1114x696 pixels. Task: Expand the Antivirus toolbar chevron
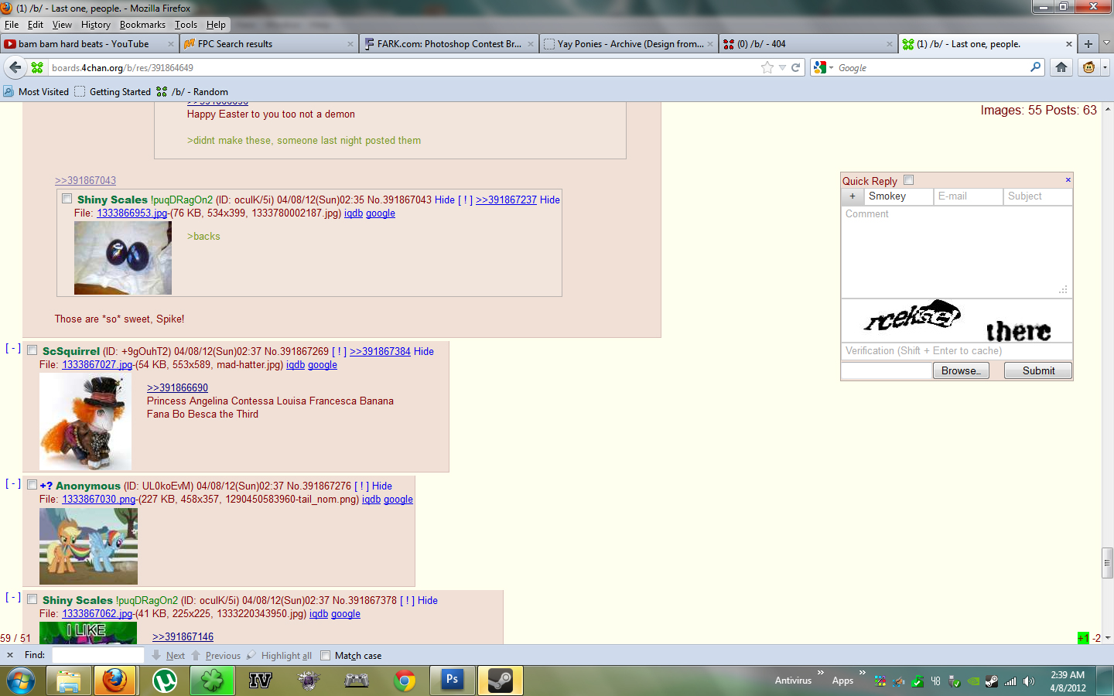[821, 673]
